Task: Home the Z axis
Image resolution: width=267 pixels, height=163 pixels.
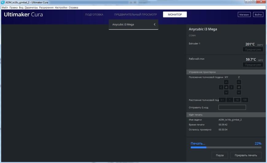Action: pyautogui.click(x=239, y=87)
